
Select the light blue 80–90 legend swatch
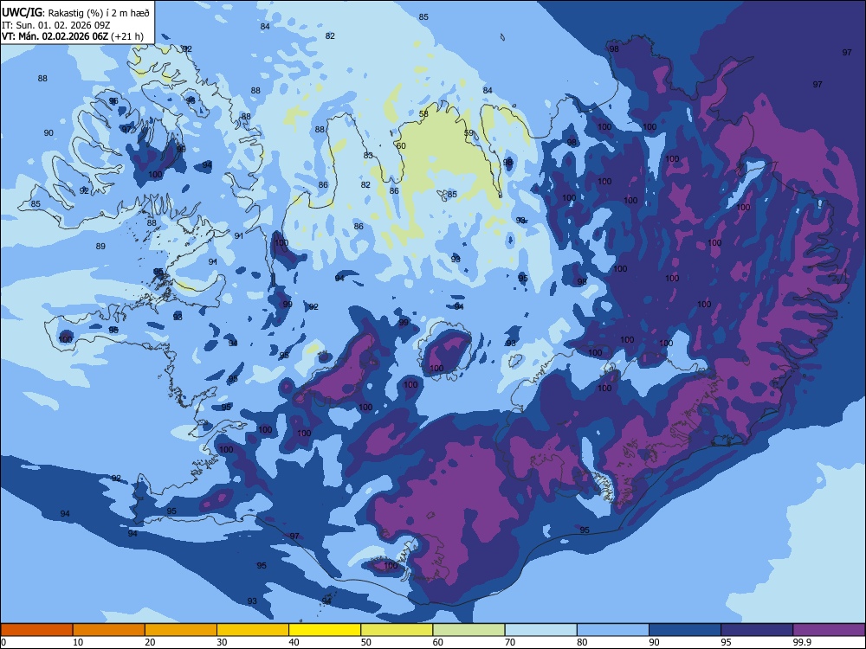(x=612, y=630)
